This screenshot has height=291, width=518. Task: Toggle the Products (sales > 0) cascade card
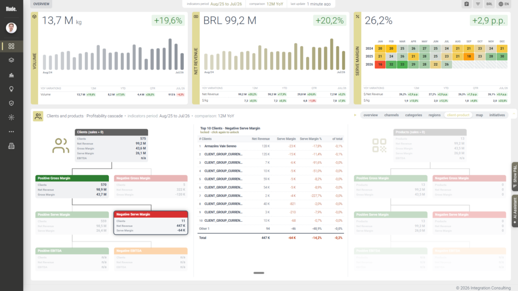click(430, 145)
